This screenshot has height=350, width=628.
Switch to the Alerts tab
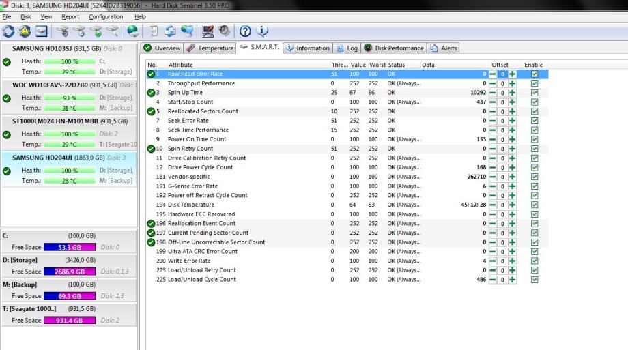(444, 48)
